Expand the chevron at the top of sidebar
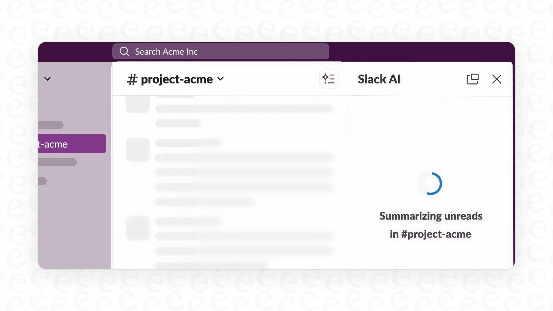553x311 pixels. pyautogui.click(x=47, y=79)
